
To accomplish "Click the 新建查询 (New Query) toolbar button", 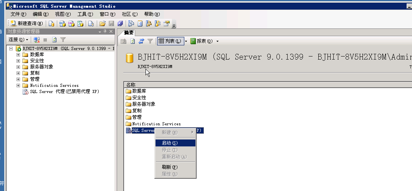I will [27, 24].
